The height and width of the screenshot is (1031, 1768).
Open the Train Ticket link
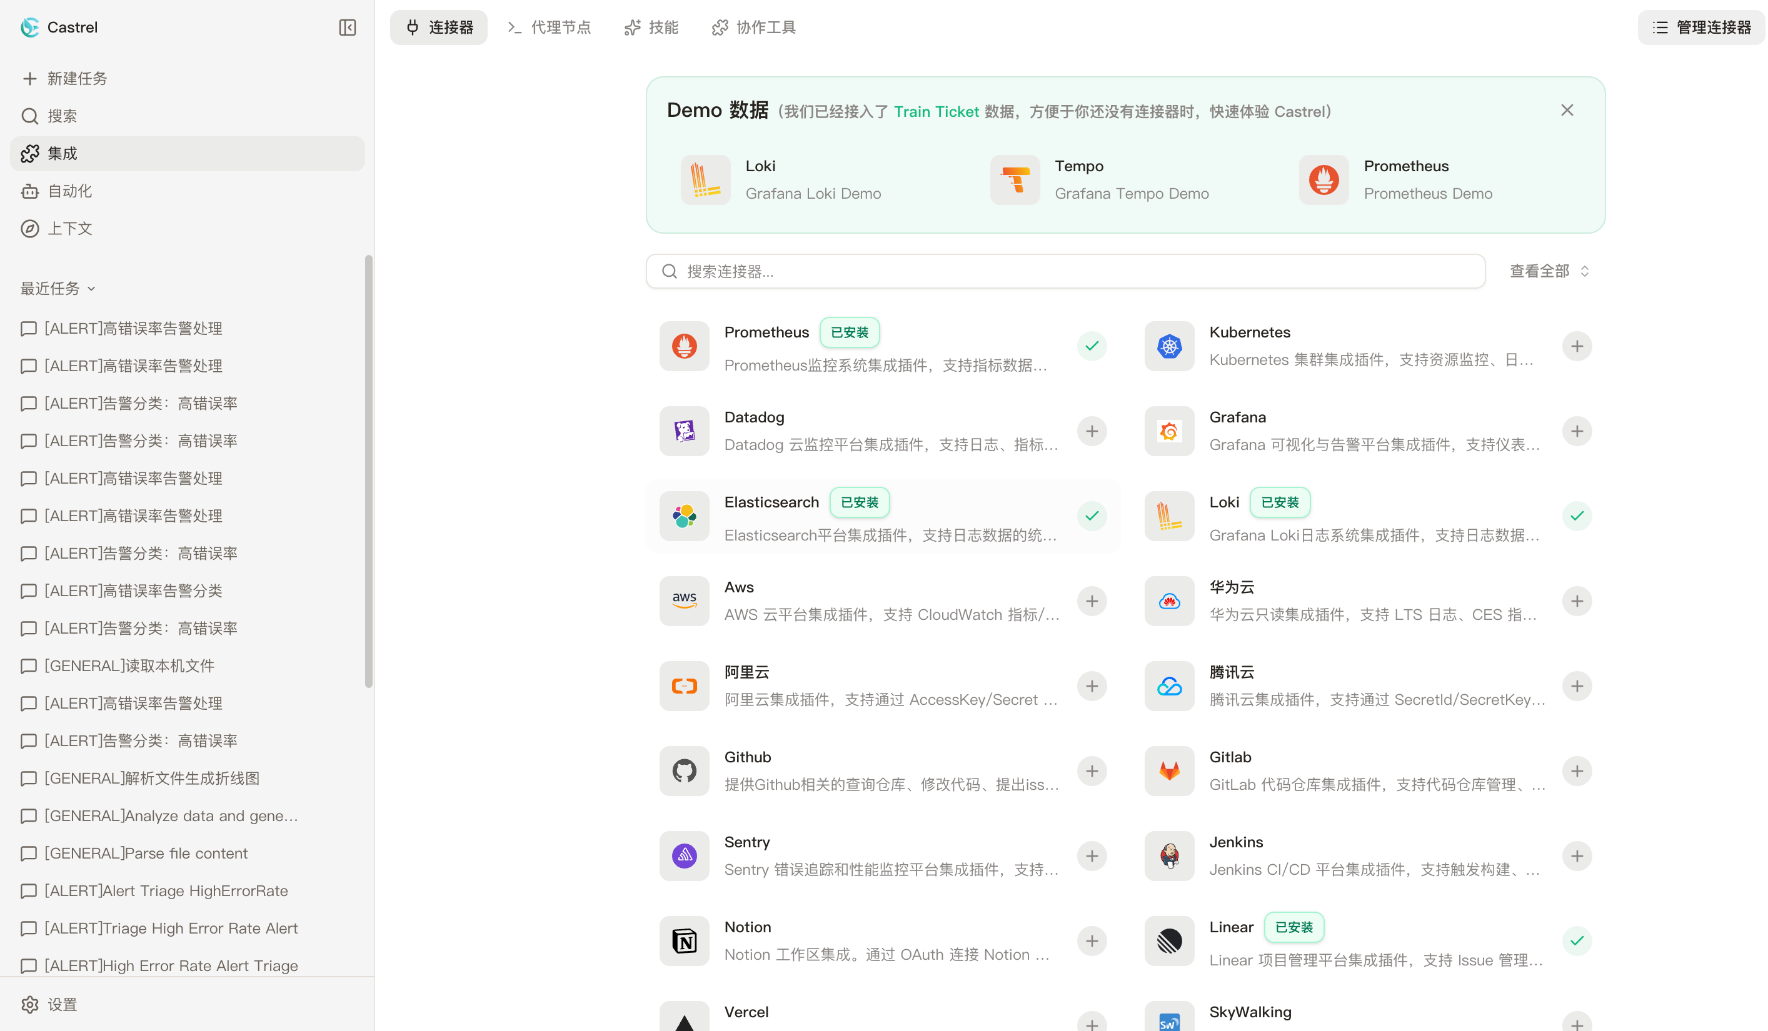pyautogui.click(x=936, y=111)
